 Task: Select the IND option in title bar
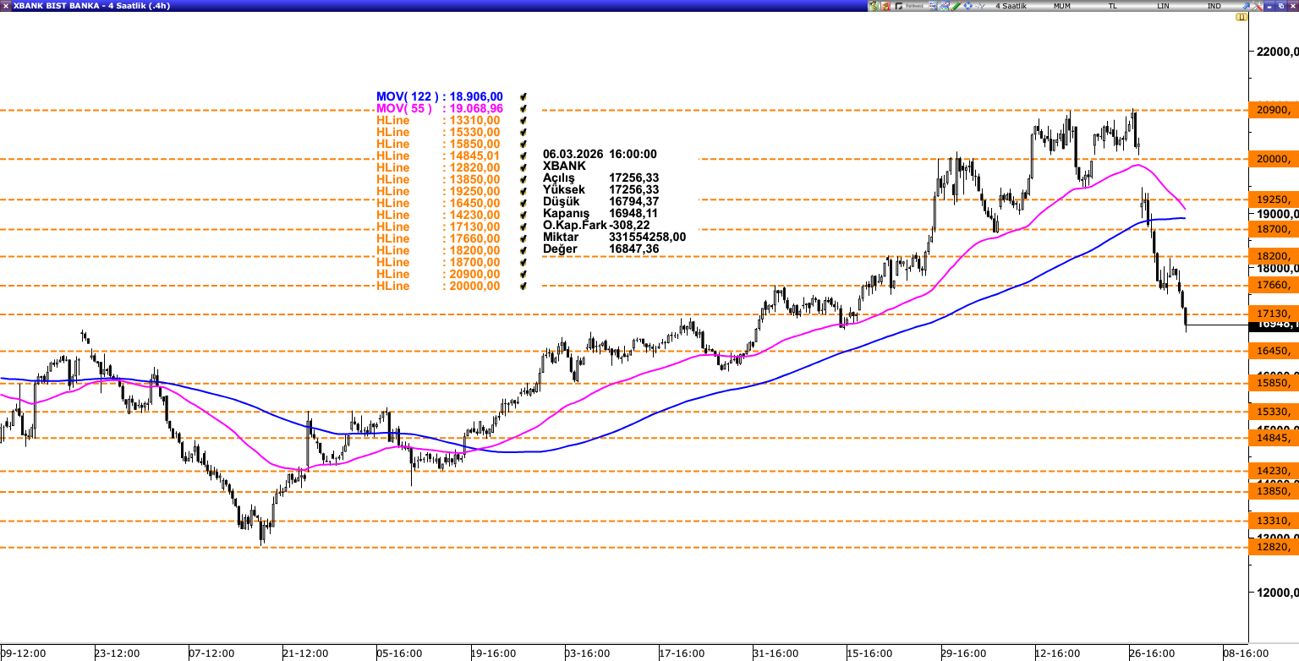1214,6
